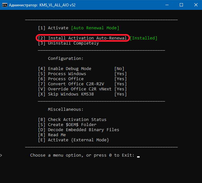This screenshot has width=202, height=183.
Task: Toggle Enable Debug Mode No value
Action: tap(119, 69)
